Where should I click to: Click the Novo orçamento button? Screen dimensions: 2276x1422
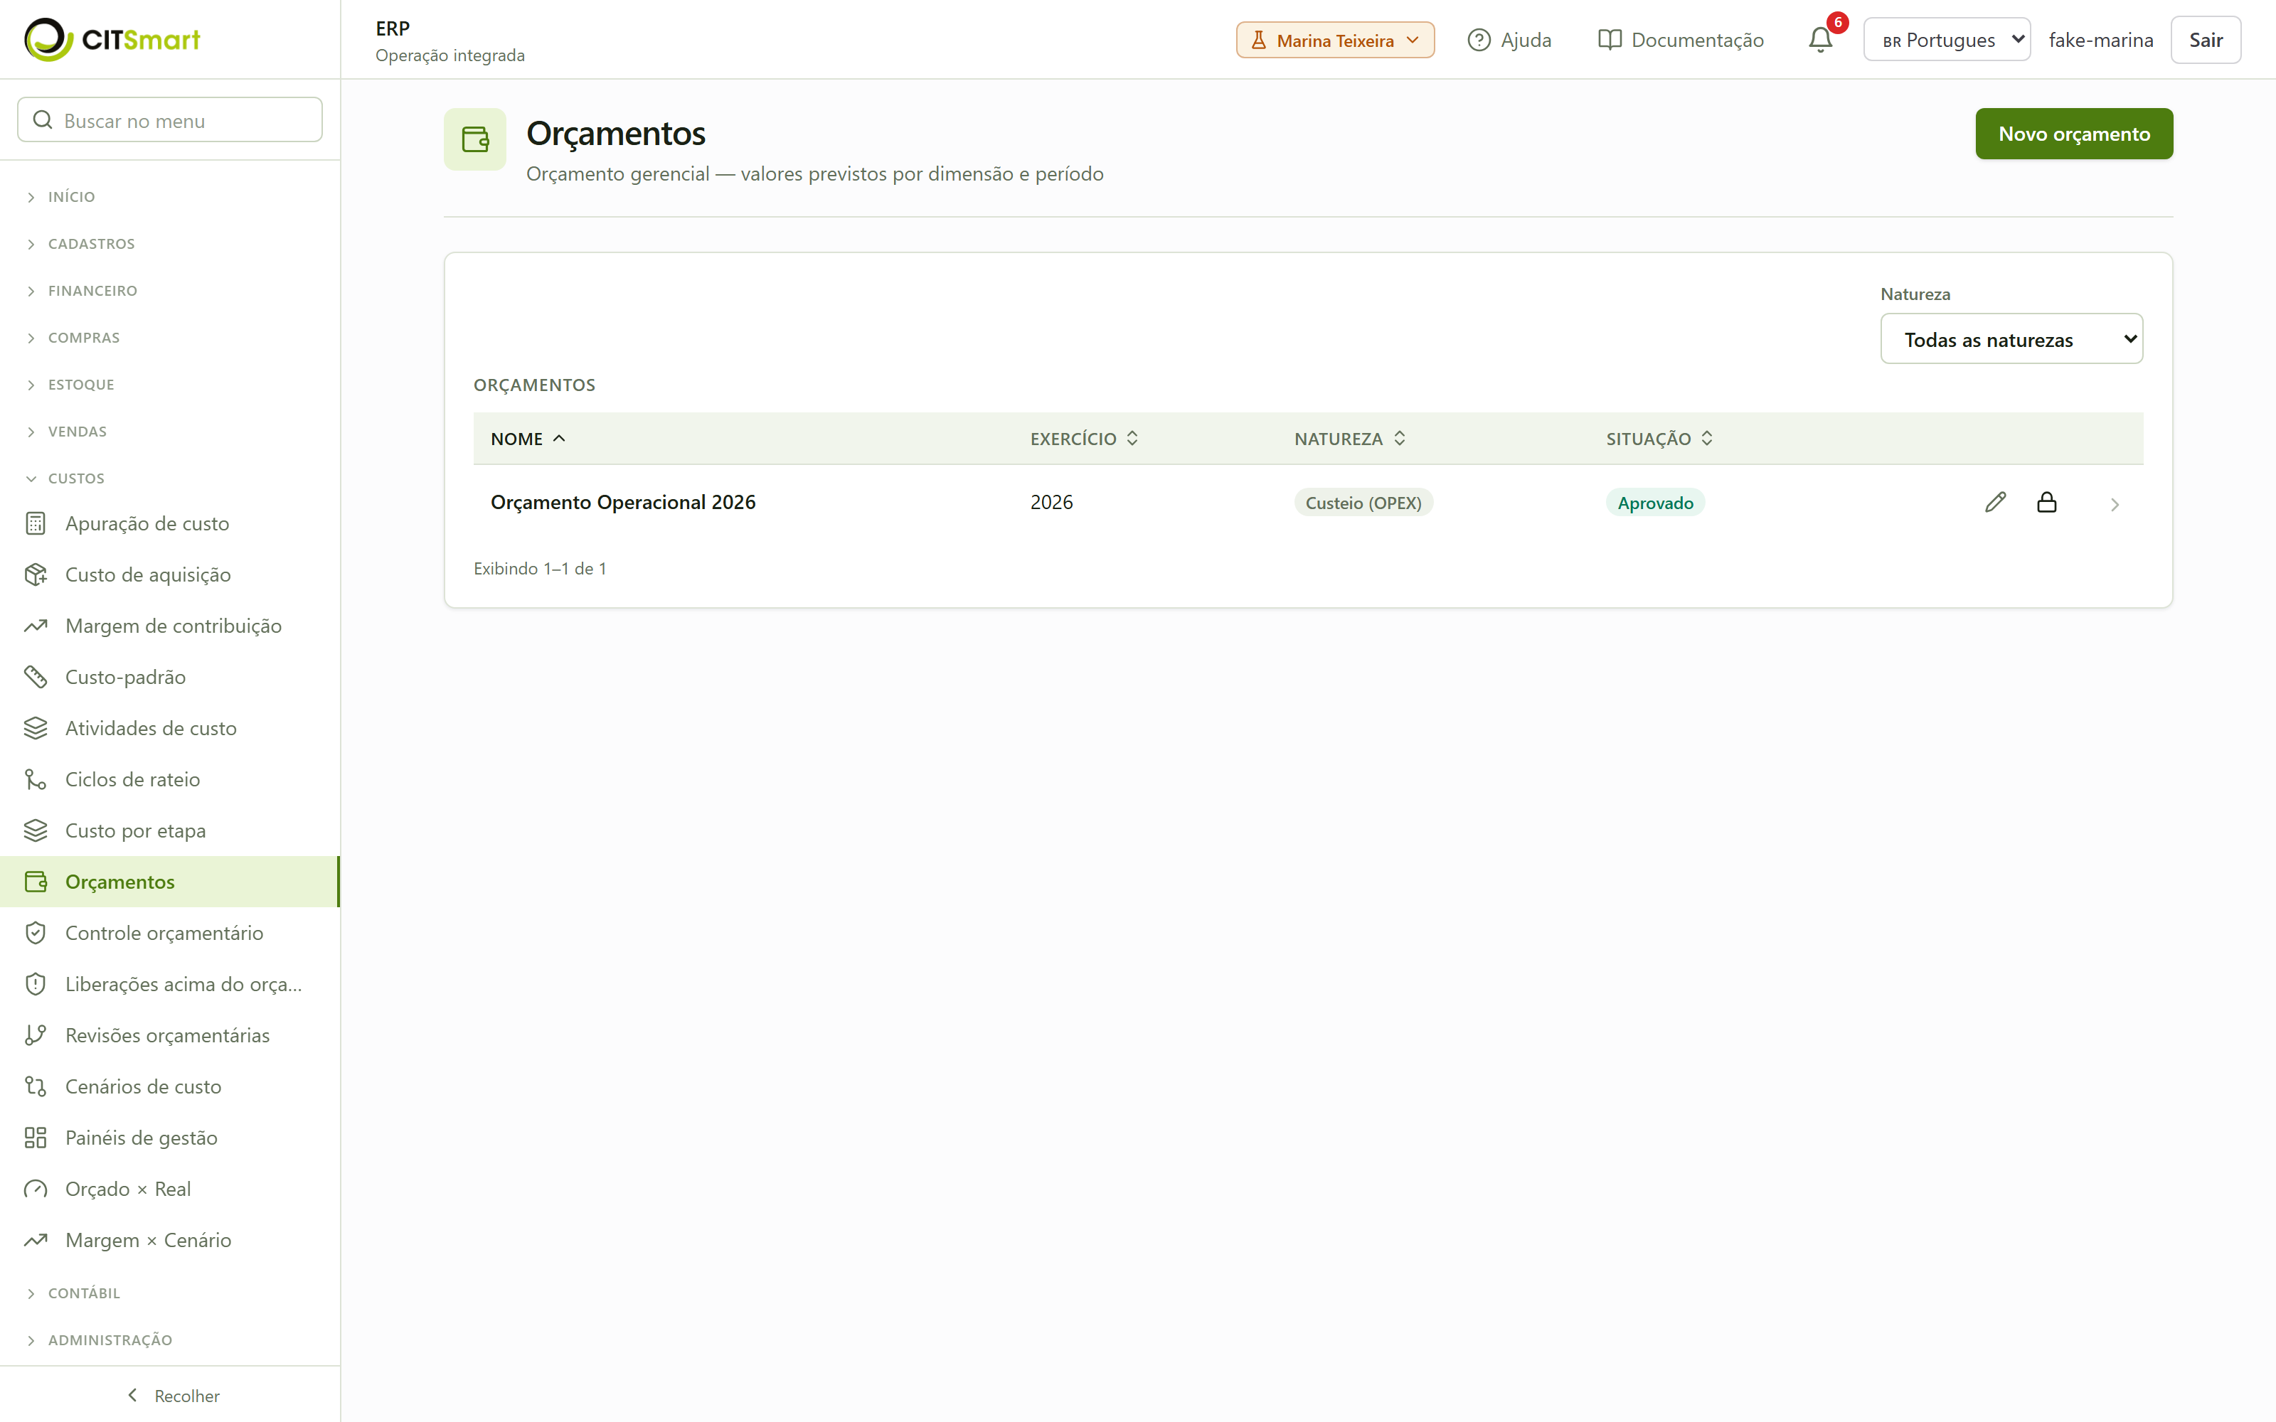point(2073,134)
